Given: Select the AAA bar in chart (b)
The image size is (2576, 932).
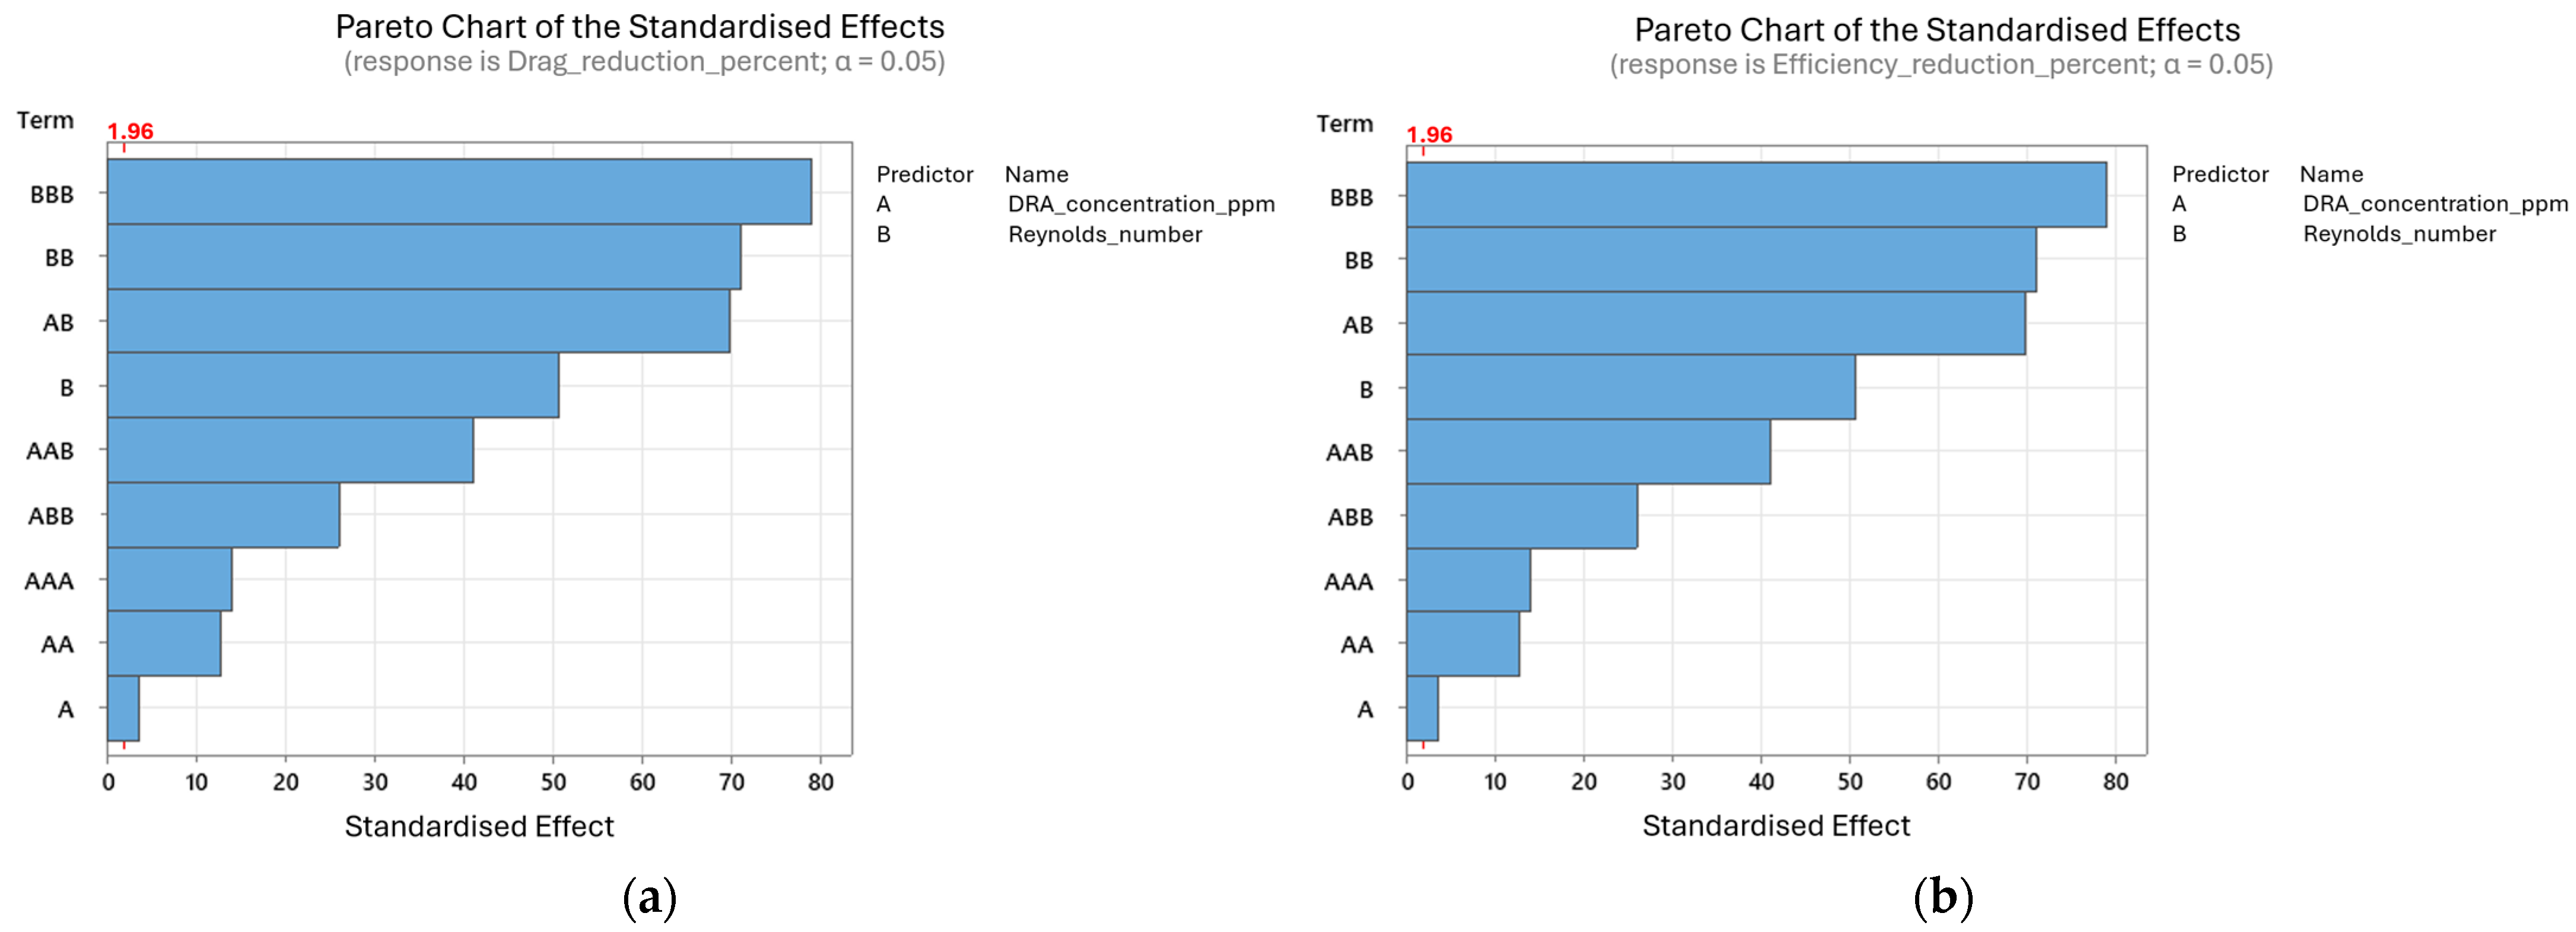Looking at the screenshot, I should [1468, 579].
